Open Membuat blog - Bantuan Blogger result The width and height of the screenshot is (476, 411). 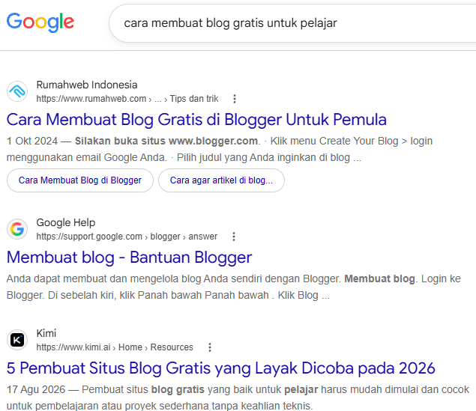click(130, 258)
